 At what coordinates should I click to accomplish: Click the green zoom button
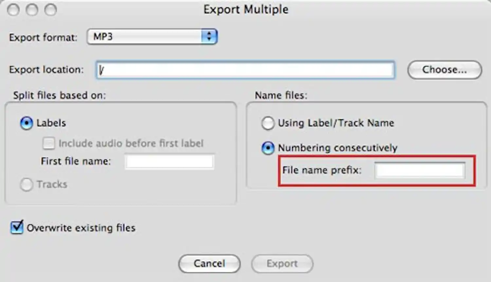click(51, 10)
